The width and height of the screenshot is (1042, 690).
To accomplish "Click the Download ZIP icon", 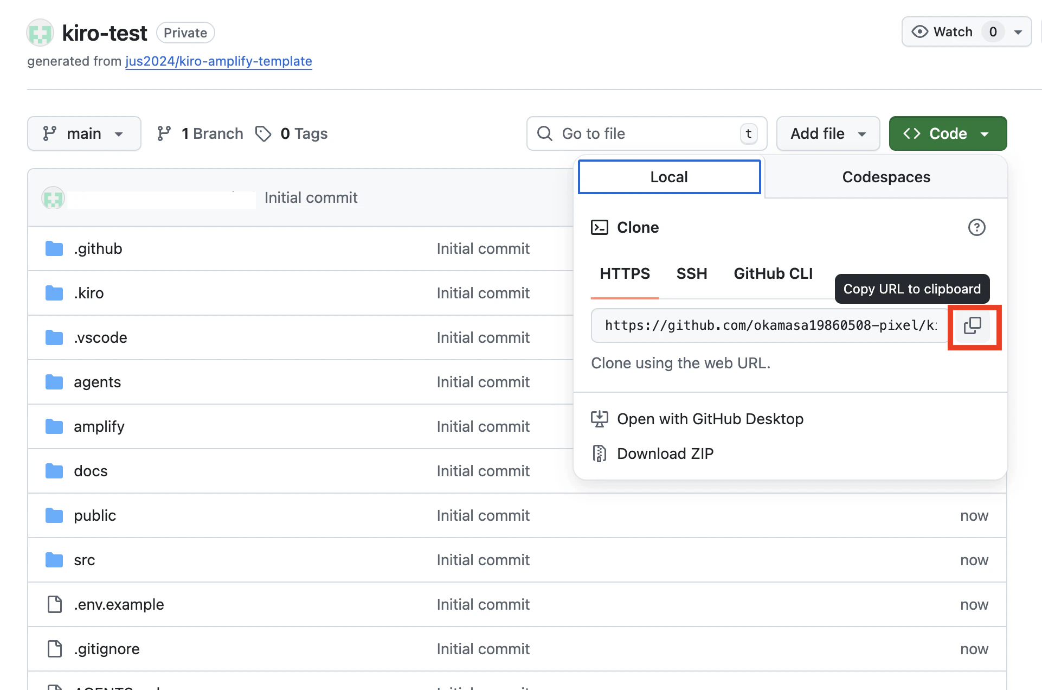I will tap(599, 453).
